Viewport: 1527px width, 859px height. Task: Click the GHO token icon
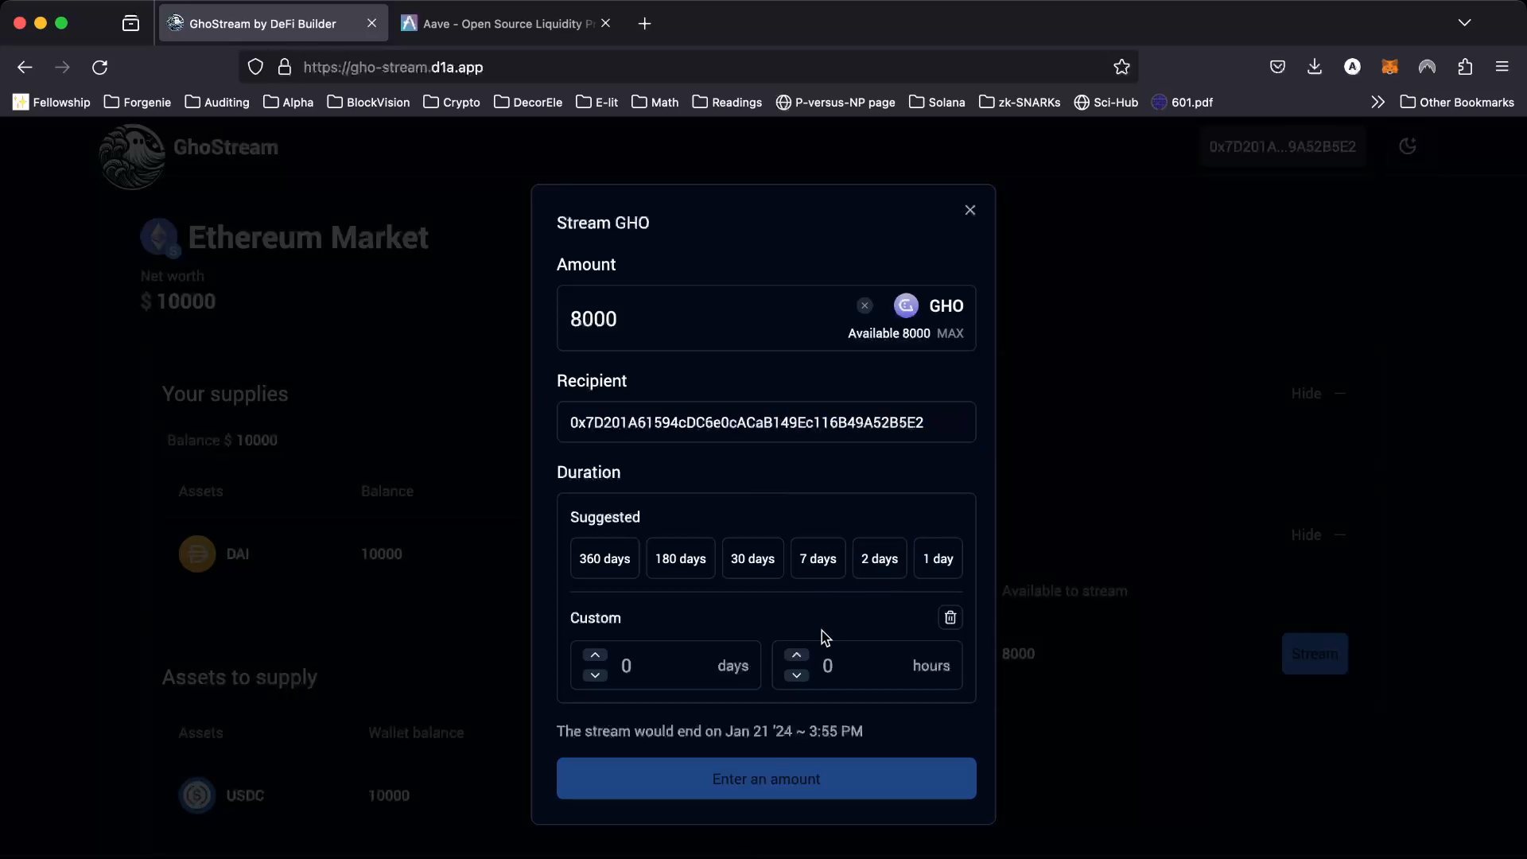pos(906,305)
